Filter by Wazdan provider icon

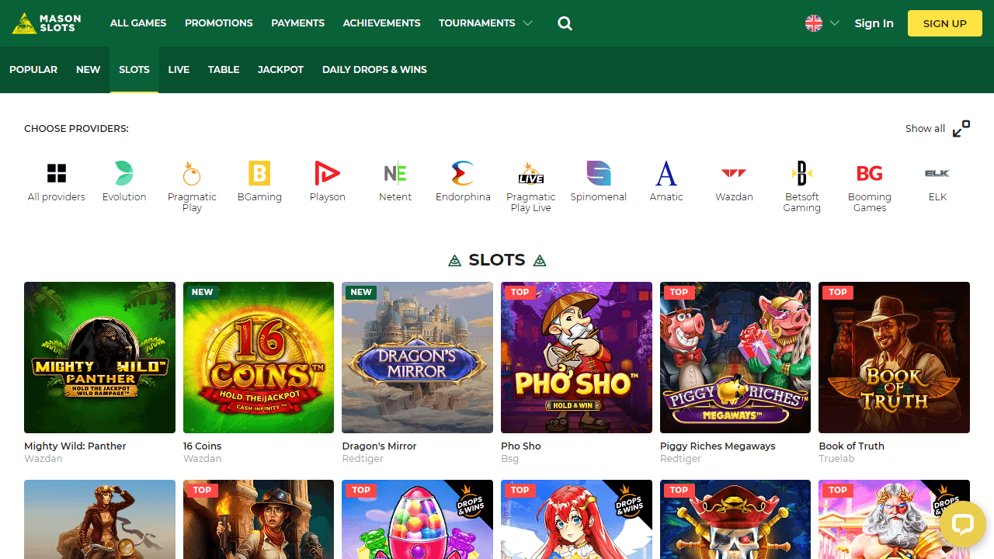pos(734,172)
